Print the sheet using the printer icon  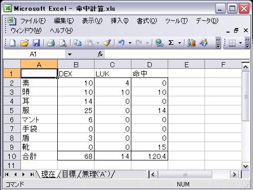51,43
